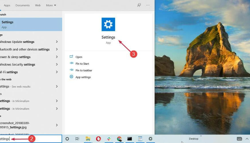Choose Pin to taskbar
Screen dimensions: 250x143
[84, 70]
